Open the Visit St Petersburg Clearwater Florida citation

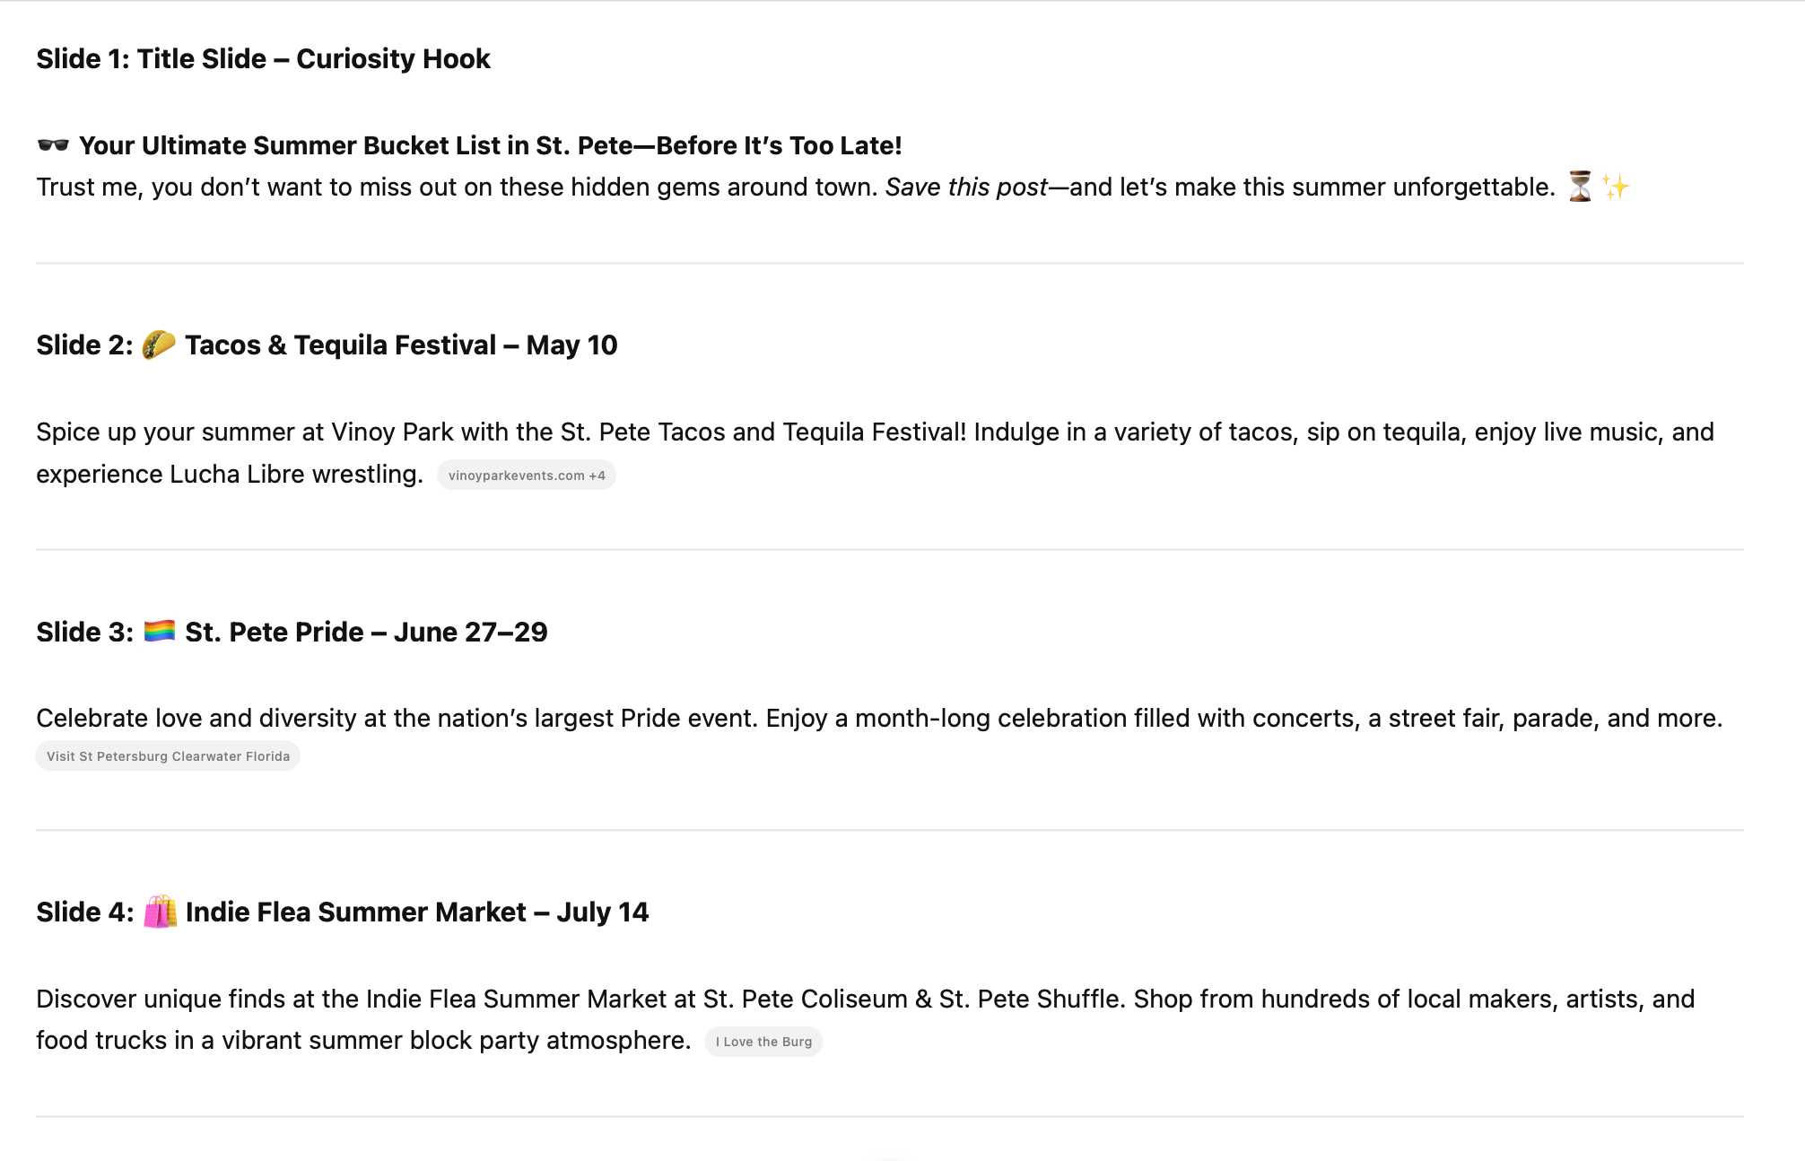(168, 756)
